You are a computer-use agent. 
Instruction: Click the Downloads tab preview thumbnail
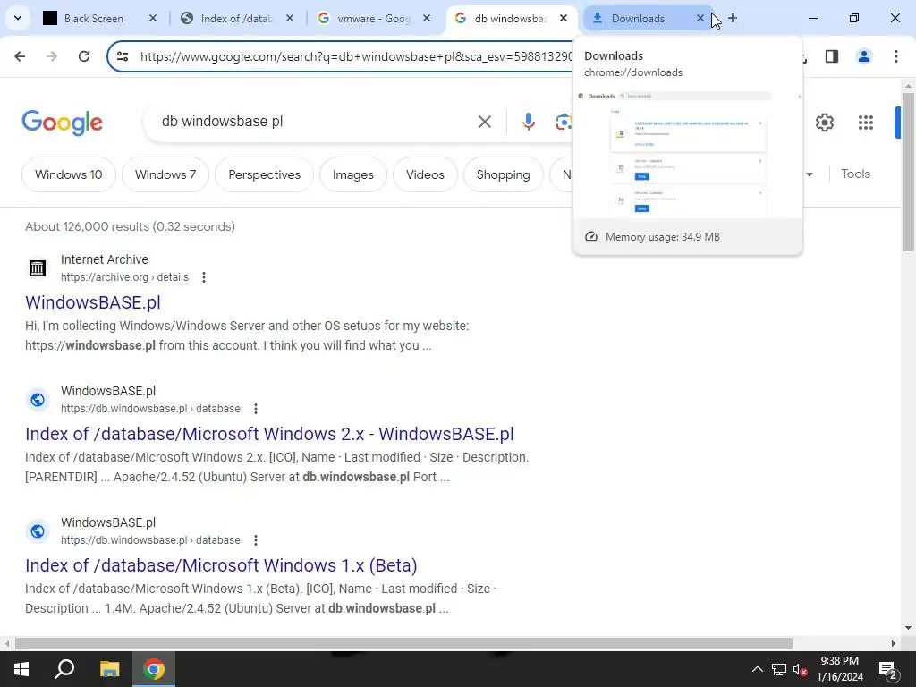688,153
